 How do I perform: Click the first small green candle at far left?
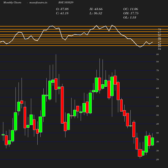[x=3, y=135]
